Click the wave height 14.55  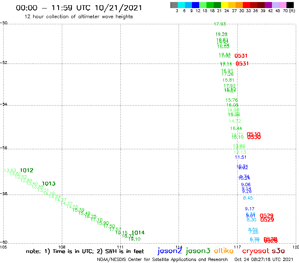(x=72, y=207)
